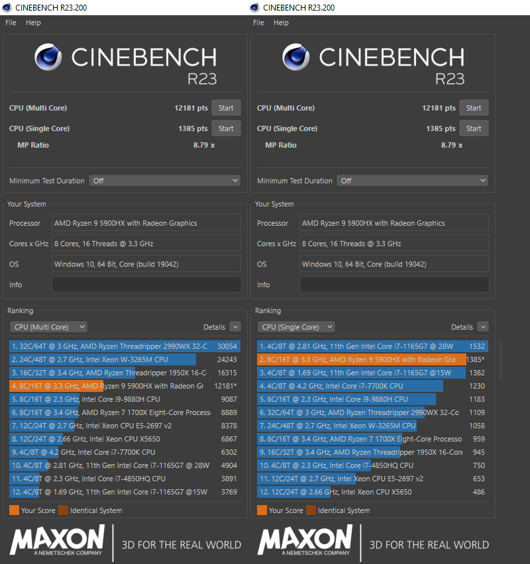
Task: Click the MAXON logo in the right window
Action: (305, 540)
